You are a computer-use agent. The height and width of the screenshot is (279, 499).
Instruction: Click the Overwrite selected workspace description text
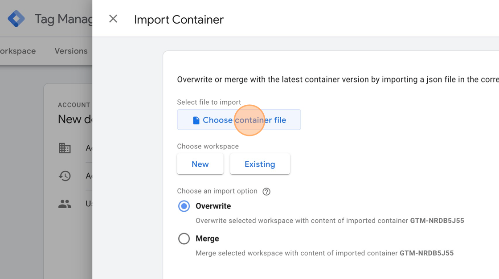pyautogui.click(x=330, y=221)
